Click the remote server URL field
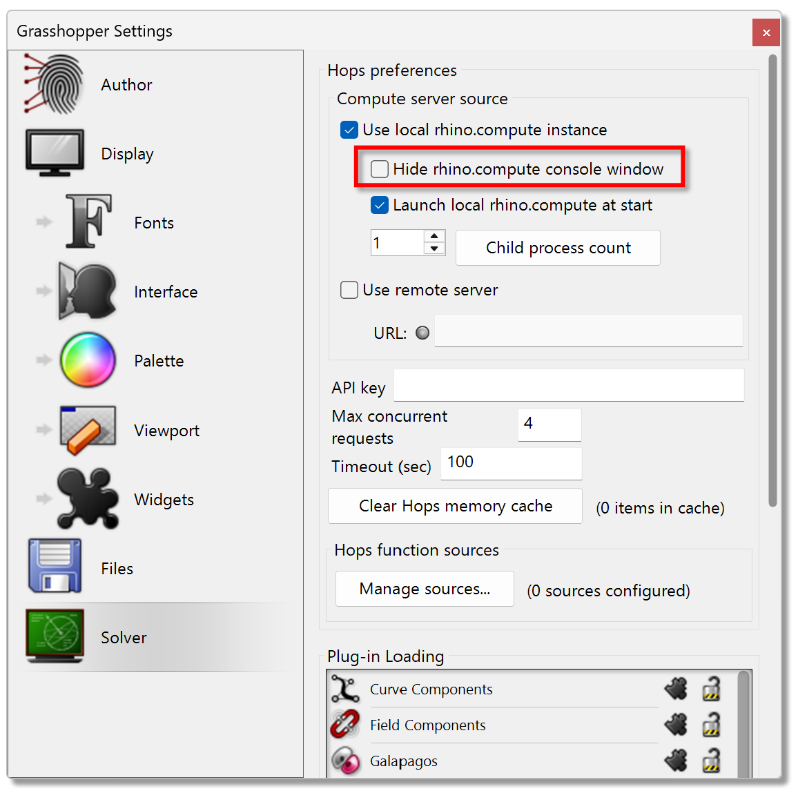Viewport: 798px width, 802px height. 589,331
